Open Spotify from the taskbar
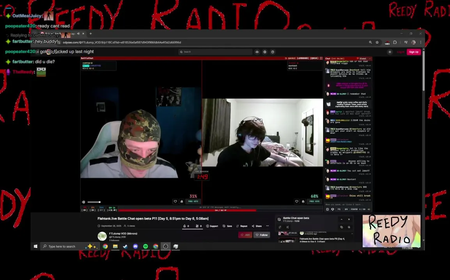 [145, 246]
